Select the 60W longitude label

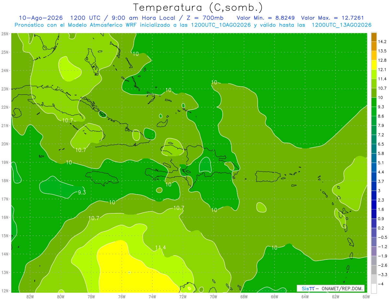(366, 296)
